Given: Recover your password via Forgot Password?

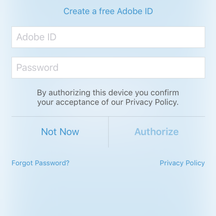Looking at the screenshot, I should 40,163.
